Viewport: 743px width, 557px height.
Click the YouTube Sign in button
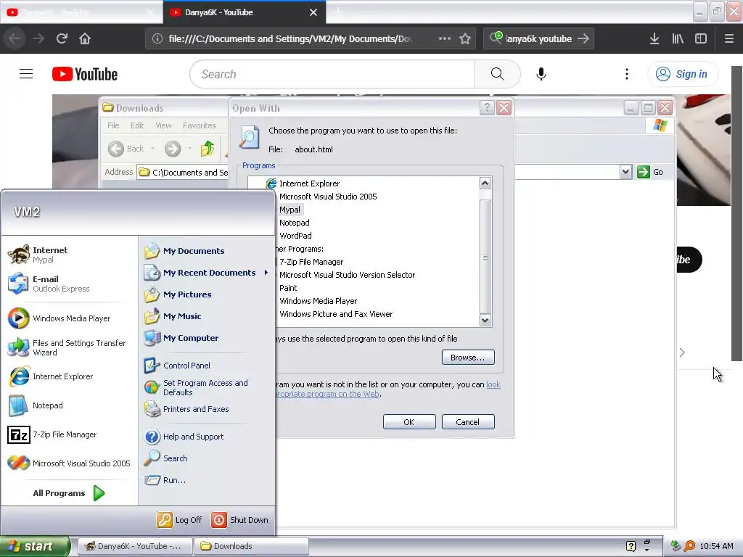point(682,74)
